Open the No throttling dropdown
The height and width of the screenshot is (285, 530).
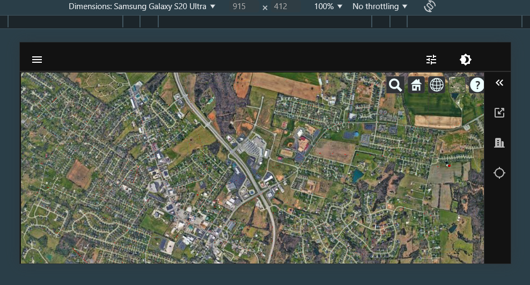click(x=380, y=6)
